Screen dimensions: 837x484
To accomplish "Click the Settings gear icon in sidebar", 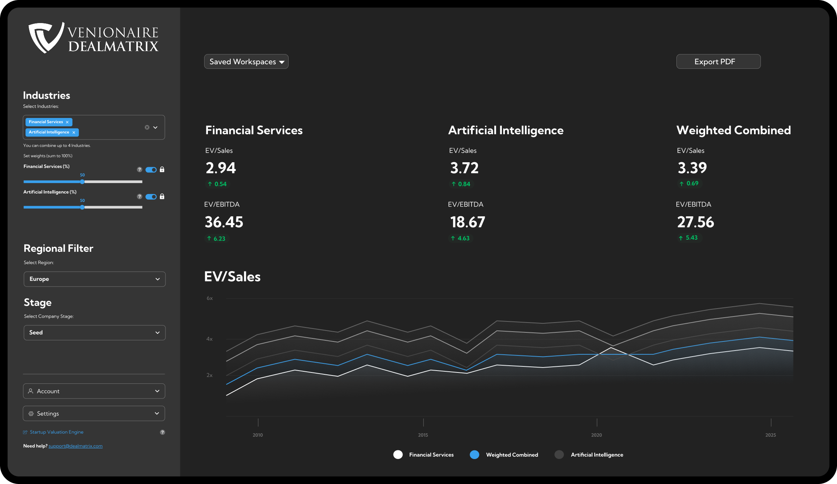I will [x=31, y=413].
